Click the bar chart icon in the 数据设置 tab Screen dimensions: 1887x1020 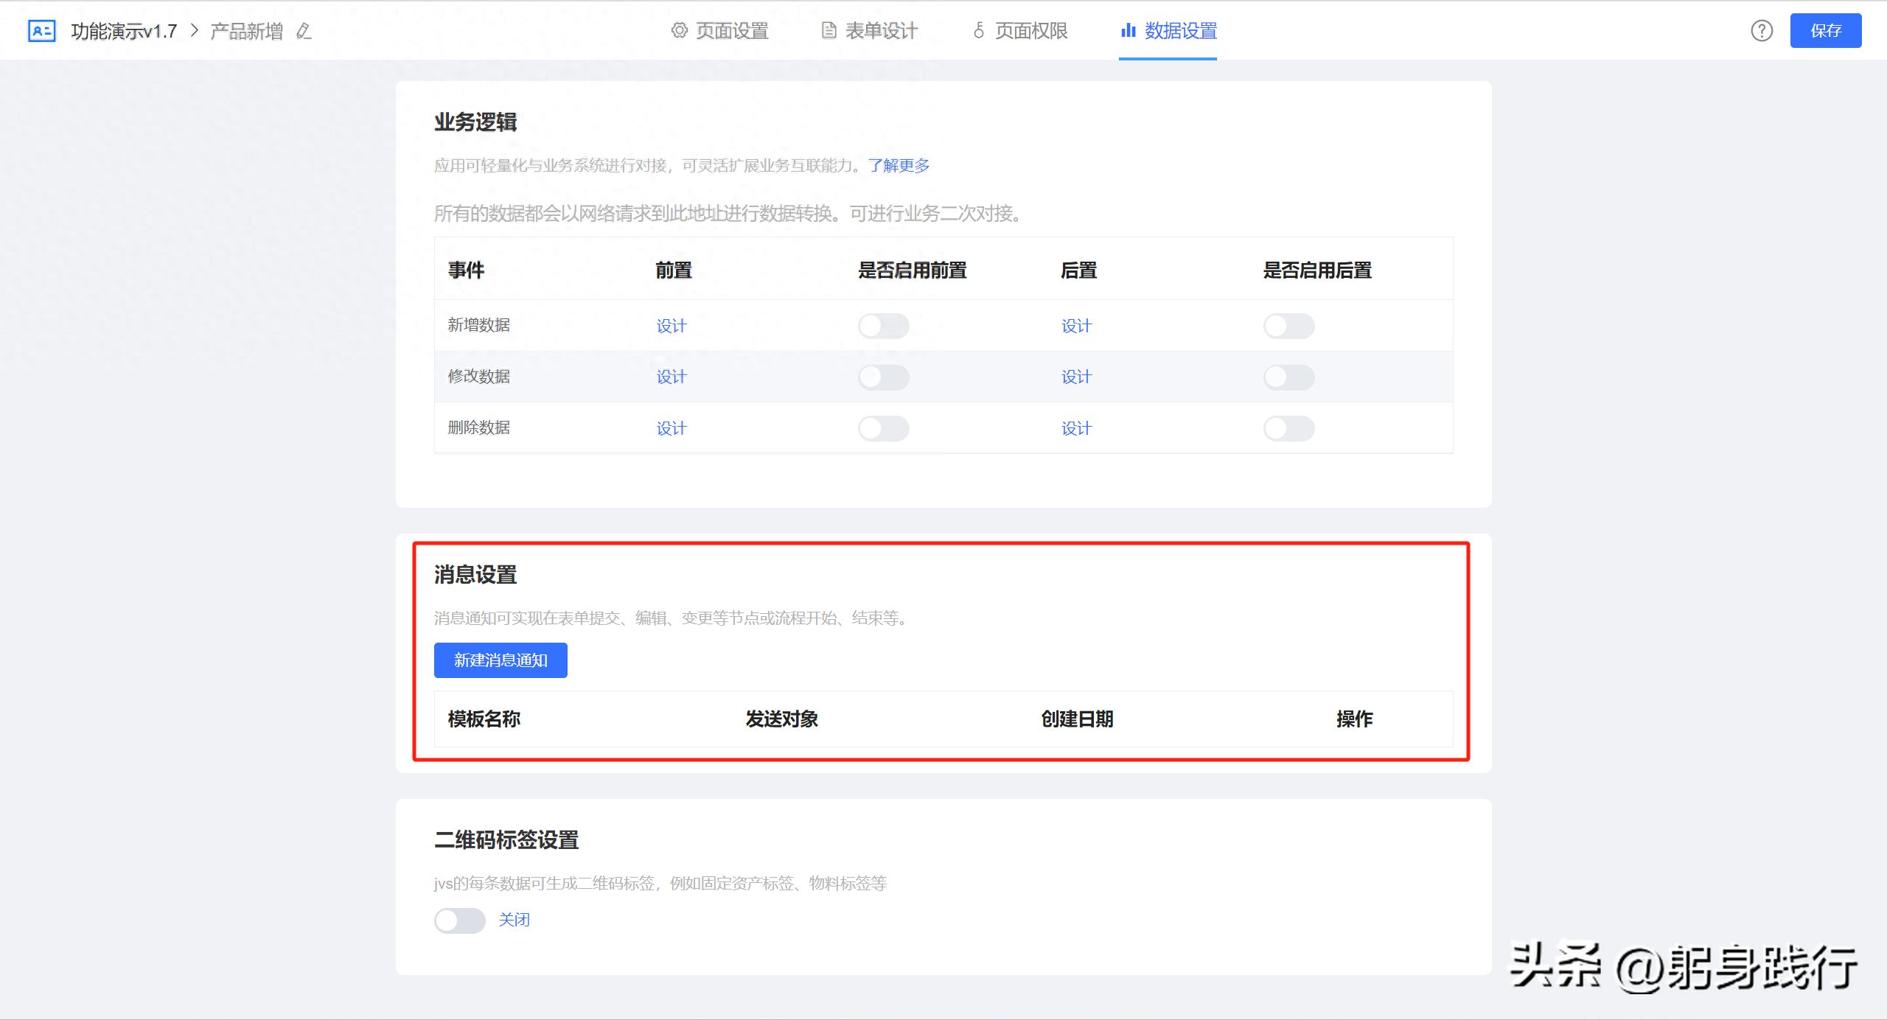tap(1129, 30)
